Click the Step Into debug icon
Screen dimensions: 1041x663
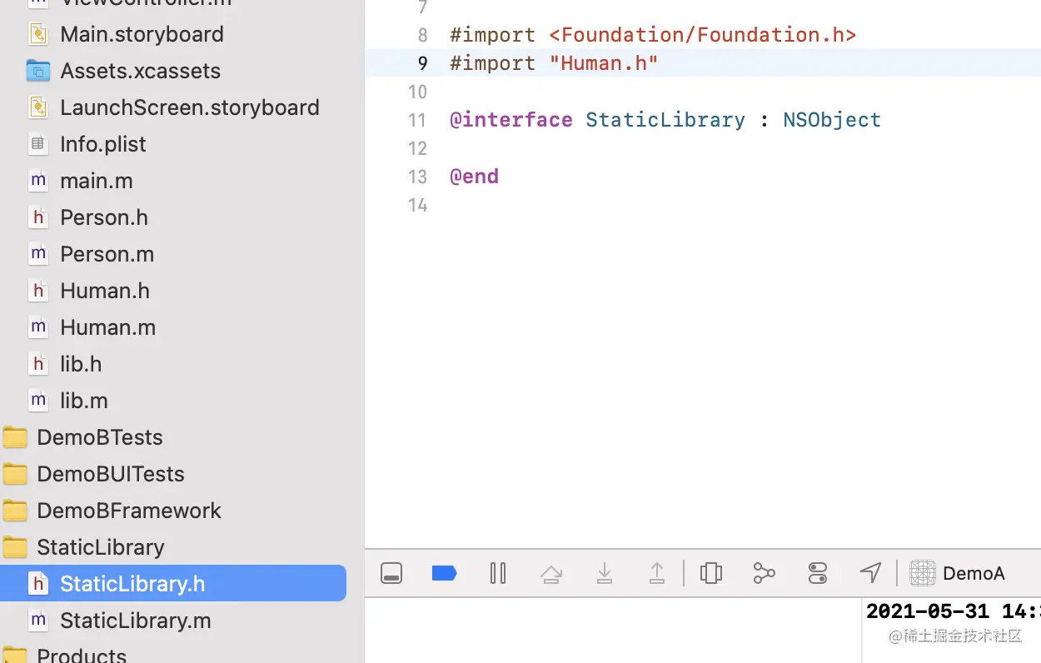pyautogui.click(x=605, y=573)
